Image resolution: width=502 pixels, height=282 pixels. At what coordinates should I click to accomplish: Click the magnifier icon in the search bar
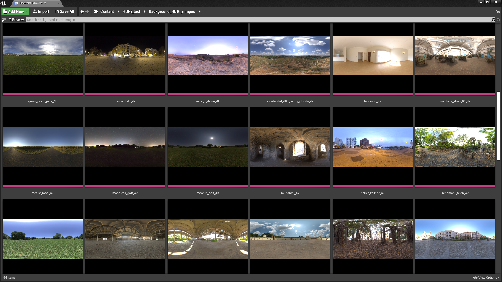pyautogui.click(x=493, y=20)
